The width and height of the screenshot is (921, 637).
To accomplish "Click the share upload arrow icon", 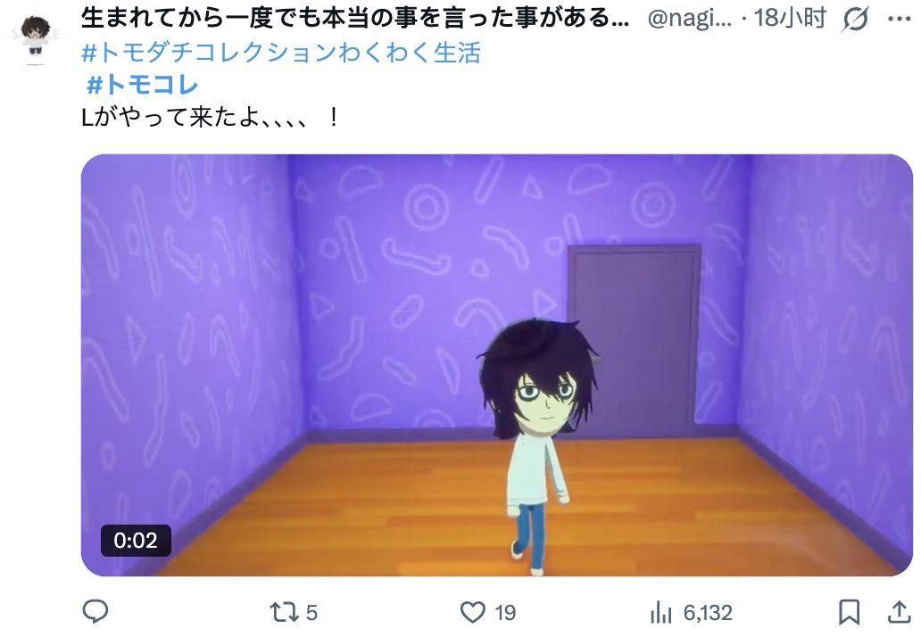I will click(899, 612).
